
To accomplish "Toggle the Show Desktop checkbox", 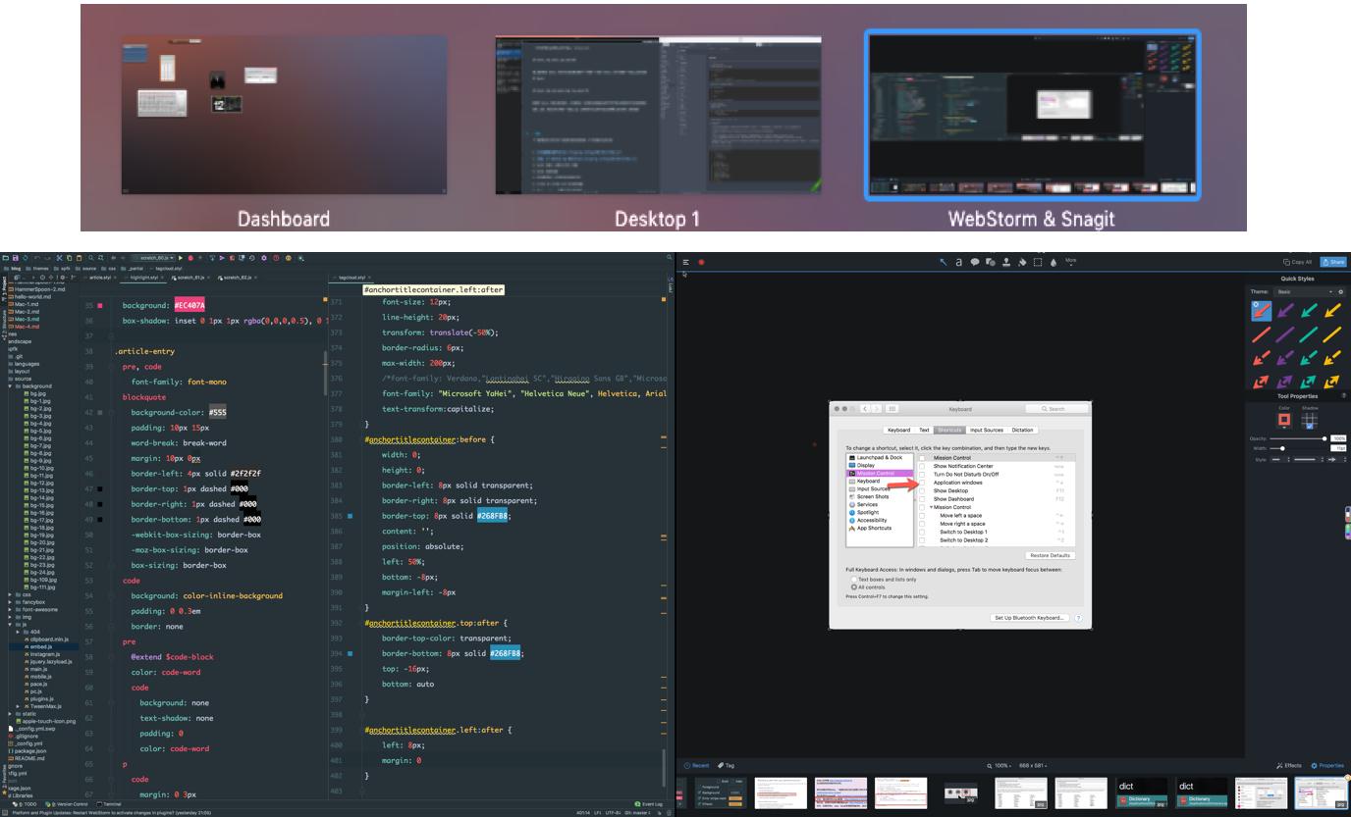I will tap(922, 490).
